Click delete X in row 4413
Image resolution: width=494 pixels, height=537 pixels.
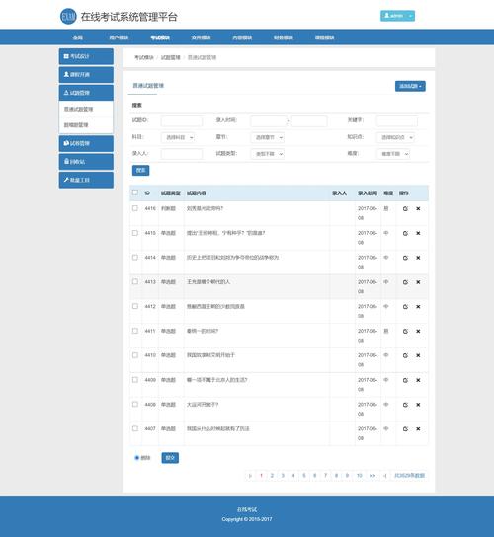418,282
